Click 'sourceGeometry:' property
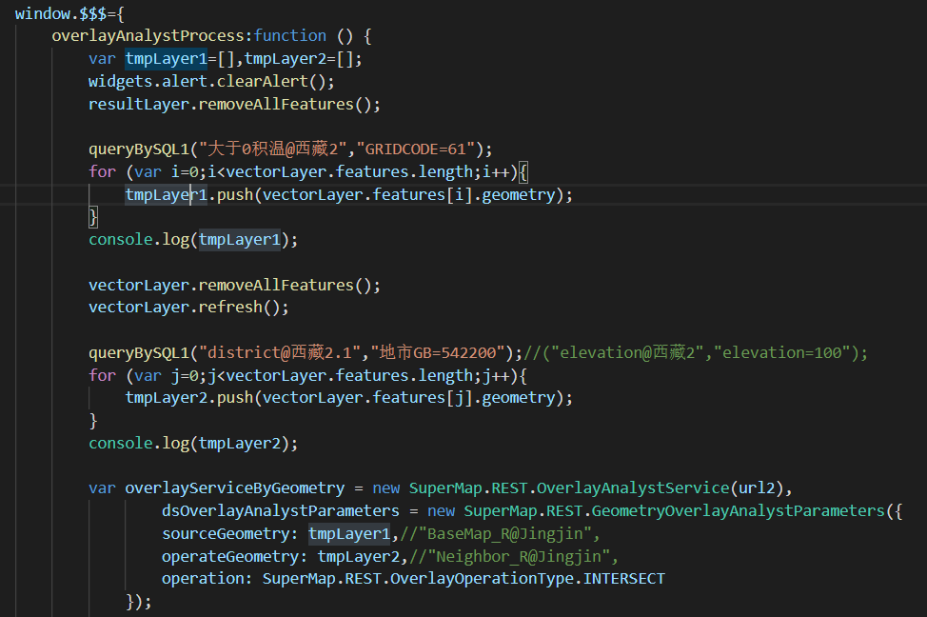 coord(230,534)
